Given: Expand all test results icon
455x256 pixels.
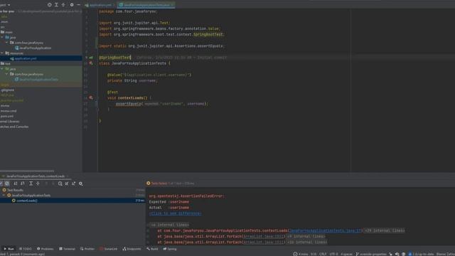Looking at the screenshot, I should point(31,183).
